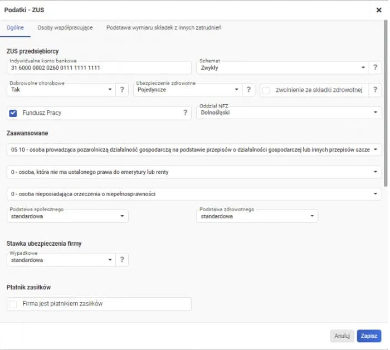Screen dimensions: 390x350
Task: Show help for zwolnienie ze składki zdrowotnej
Action: (x=377, y=90)
